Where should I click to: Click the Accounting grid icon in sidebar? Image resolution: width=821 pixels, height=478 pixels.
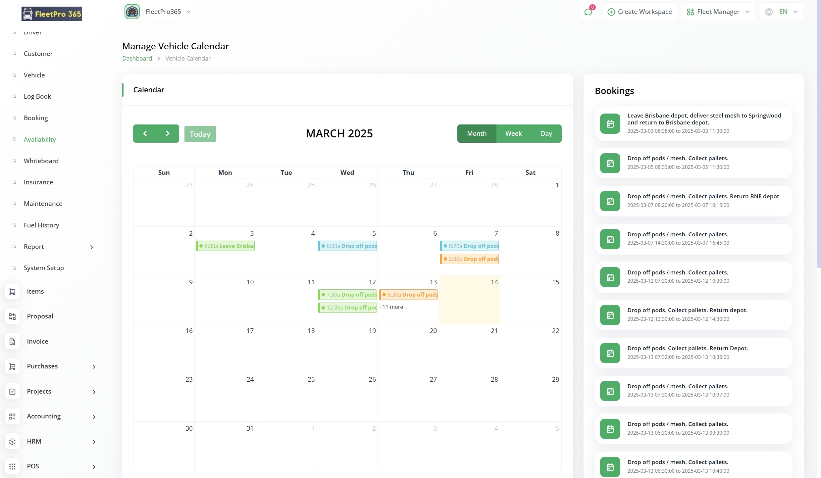[x=12, y=416]
